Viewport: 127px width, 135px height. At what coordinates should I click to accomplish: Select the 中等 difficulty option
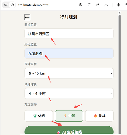tap(69, 116)
